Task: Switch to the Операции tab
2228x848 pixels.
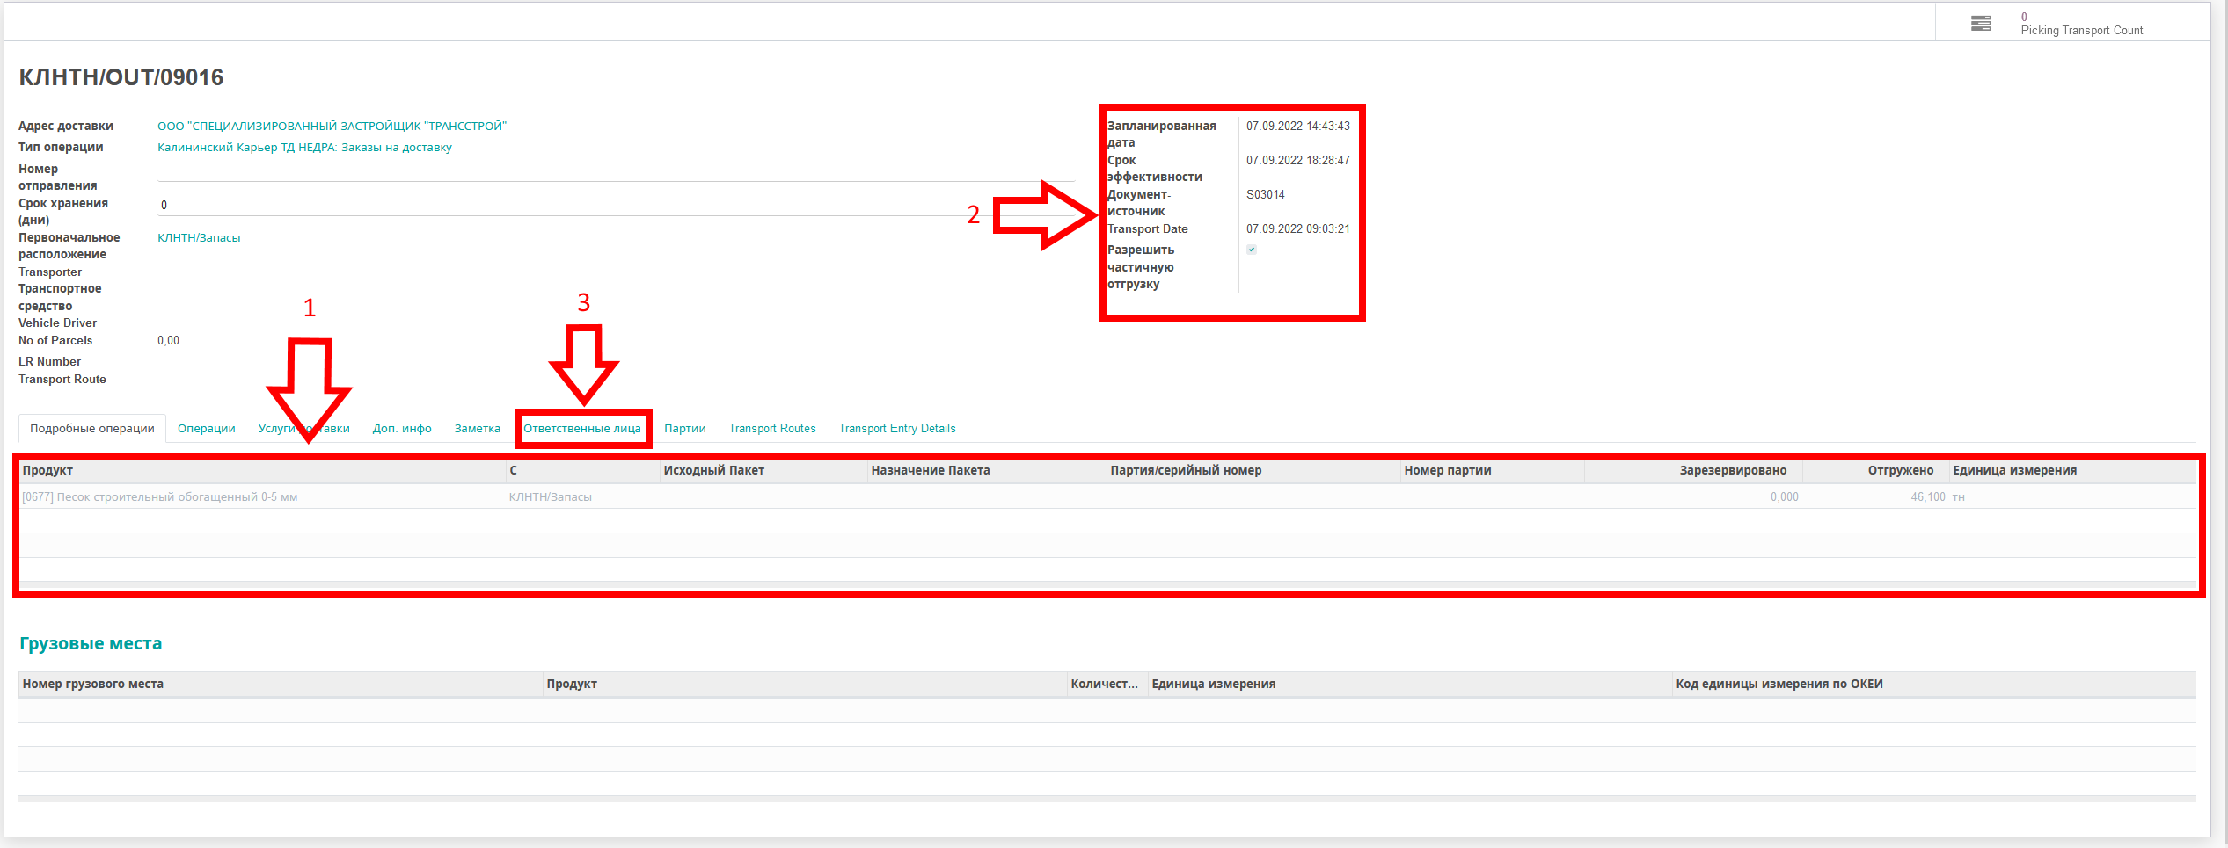Action: (206, 429)
